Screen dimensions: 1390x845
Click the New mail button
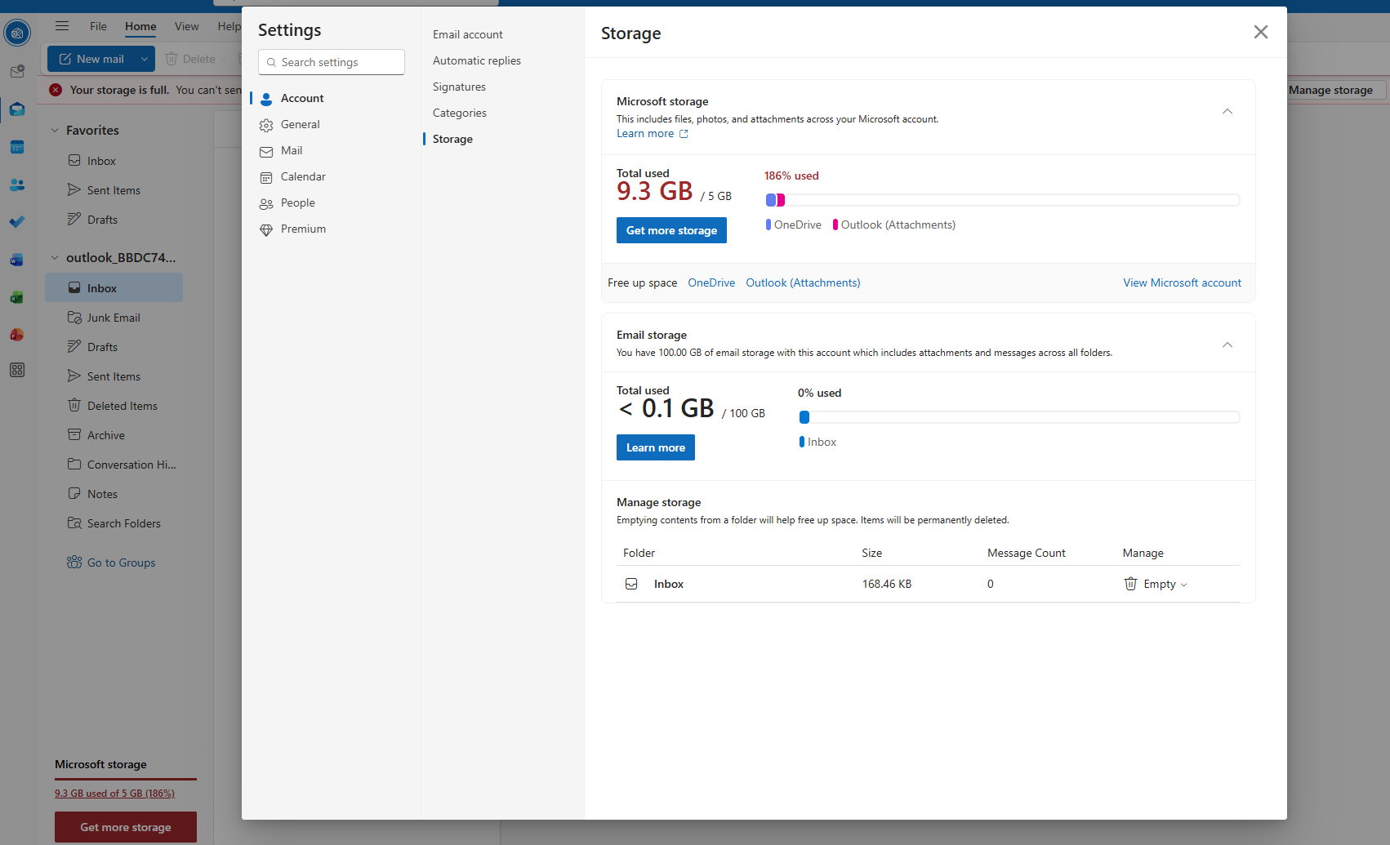[91, 59]
